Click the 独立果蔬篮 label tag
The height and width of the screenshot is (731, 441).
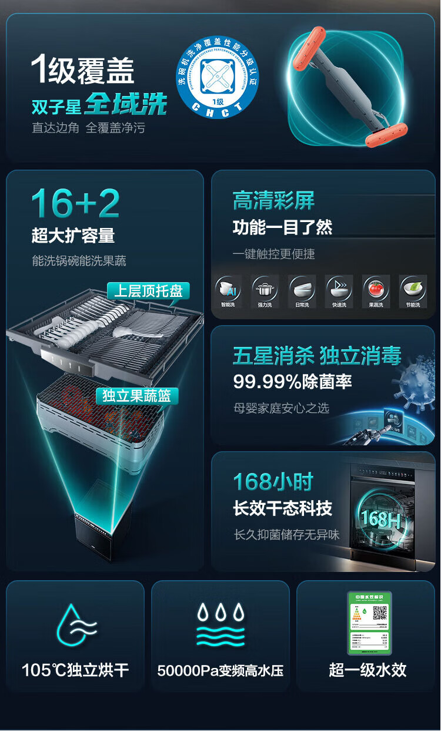pyautogui.click(x=137, y=396)
